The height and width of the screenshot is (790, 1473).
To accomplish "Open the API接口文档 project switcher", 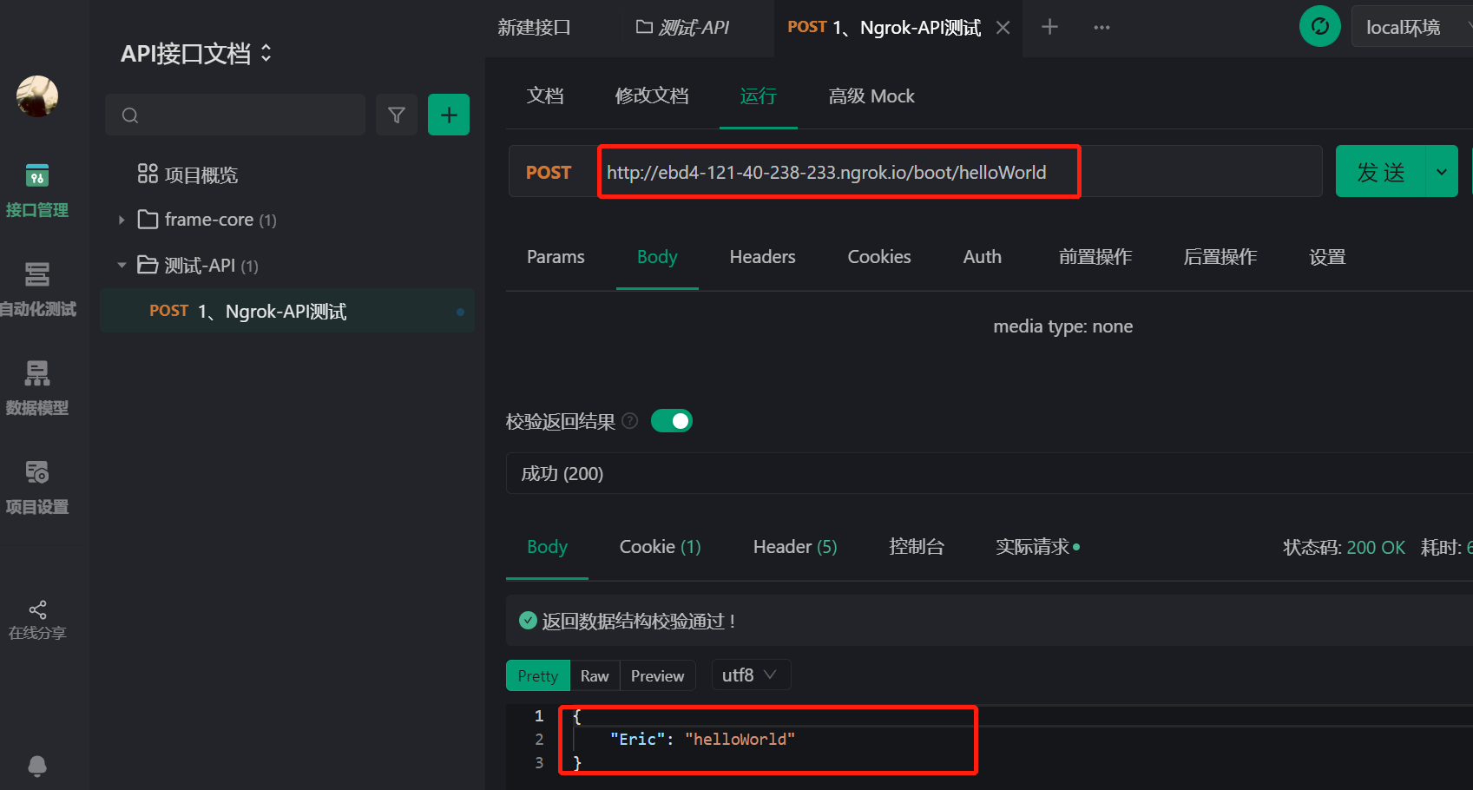I will tap(196, 54).
